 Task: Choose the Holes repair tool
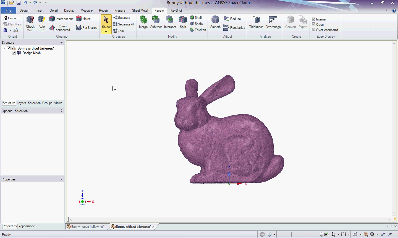pyautogui.click(x=83, y=19)
